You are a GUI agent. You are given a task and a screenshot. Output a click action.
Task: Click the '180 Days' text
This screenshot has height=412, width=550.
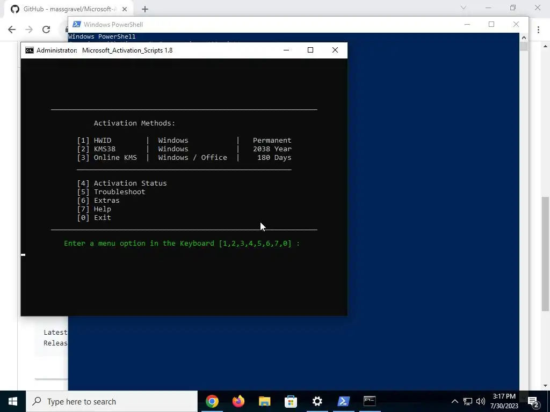(274, 157)
